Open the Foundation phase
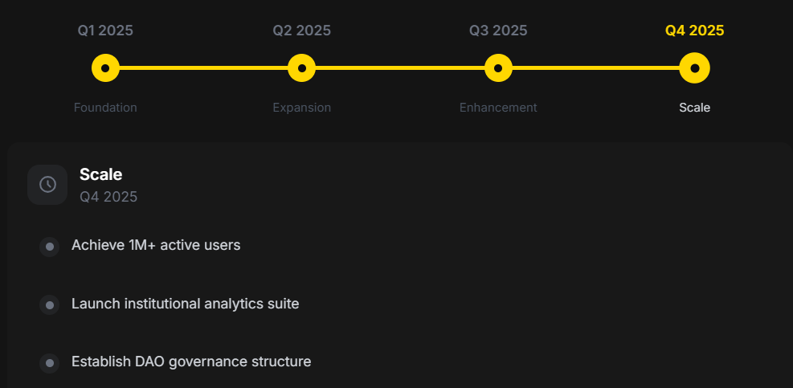 (x=105, y=107)
